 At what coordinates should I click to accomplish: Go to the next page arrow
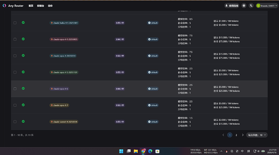point(243,135)
